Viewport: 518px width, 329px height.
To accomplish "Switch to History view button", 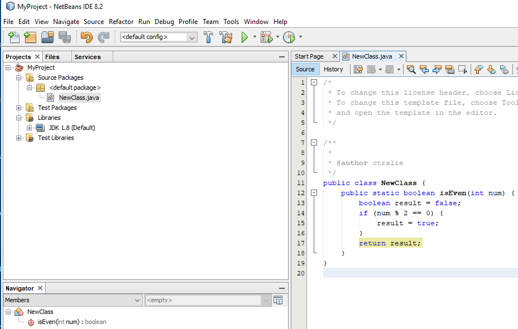I will pyautogui.click(x=333, y=69).
